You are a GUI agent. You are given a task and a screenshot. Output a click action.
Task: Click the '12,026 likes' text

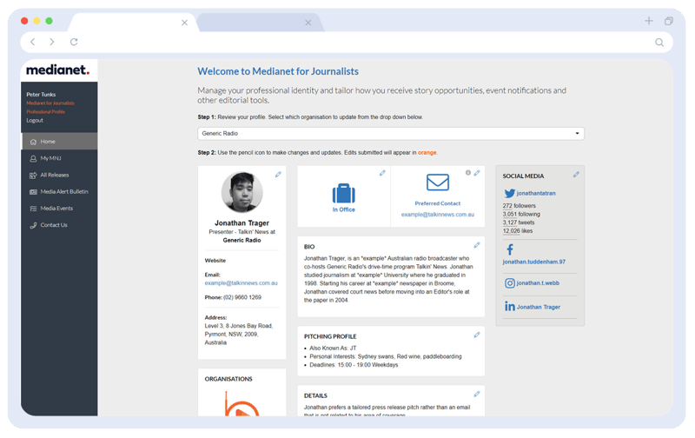pyautogui.click(x=518, y=231)
